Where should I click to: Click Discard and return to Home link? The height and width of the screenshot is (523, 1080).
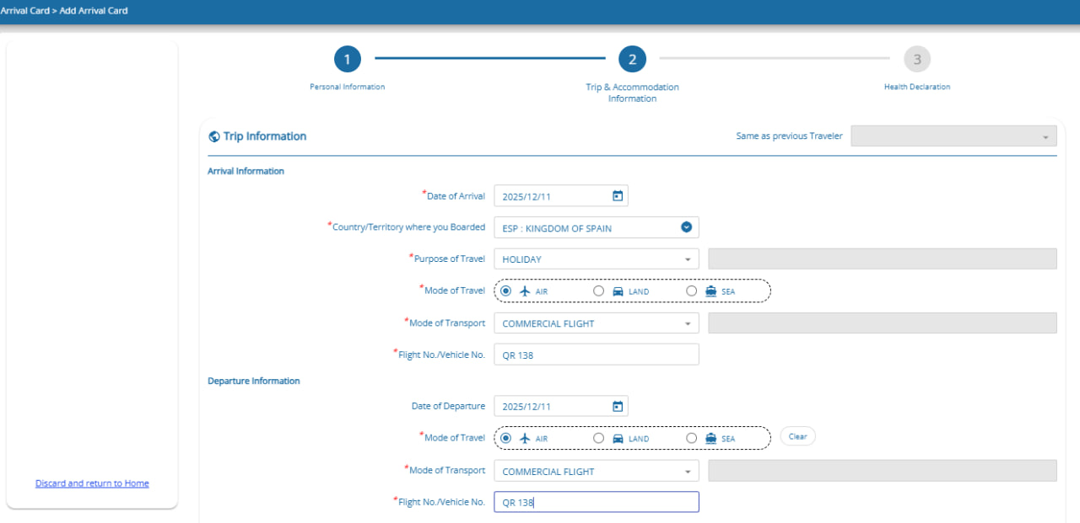[92, 483]
